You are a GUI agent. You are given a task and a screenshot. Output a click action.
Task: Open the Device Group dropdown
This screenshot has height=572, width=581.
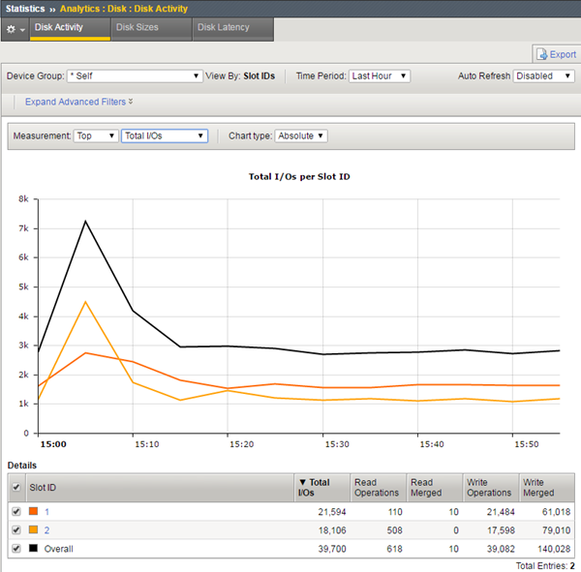tap(135, 75)
